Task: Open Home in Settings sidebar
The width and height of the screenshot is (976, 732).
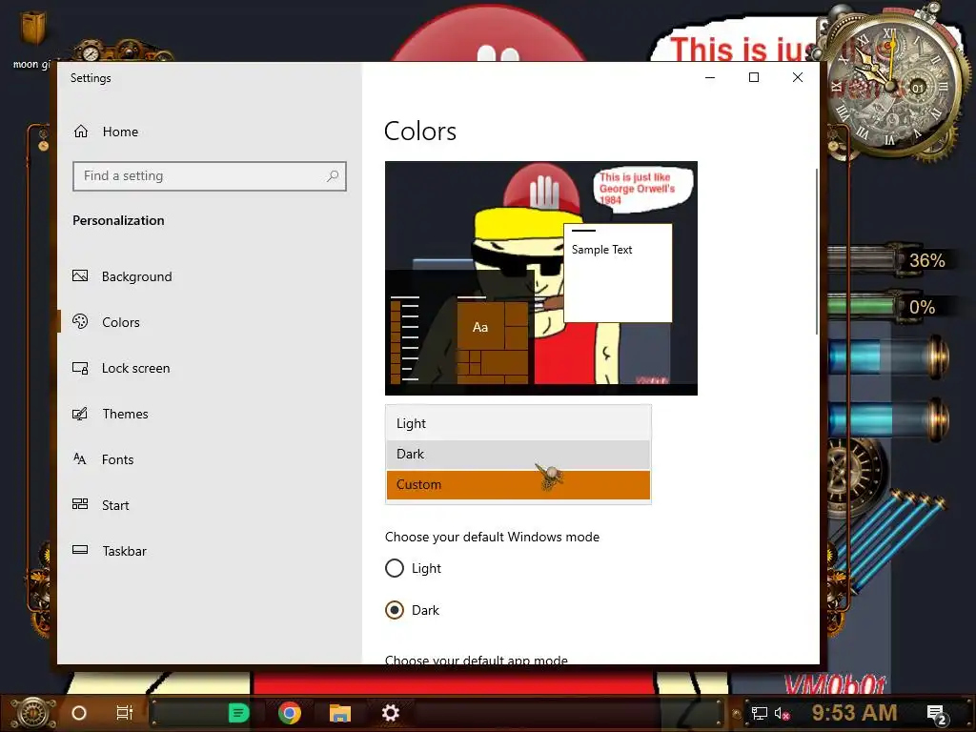Action: 120,132
